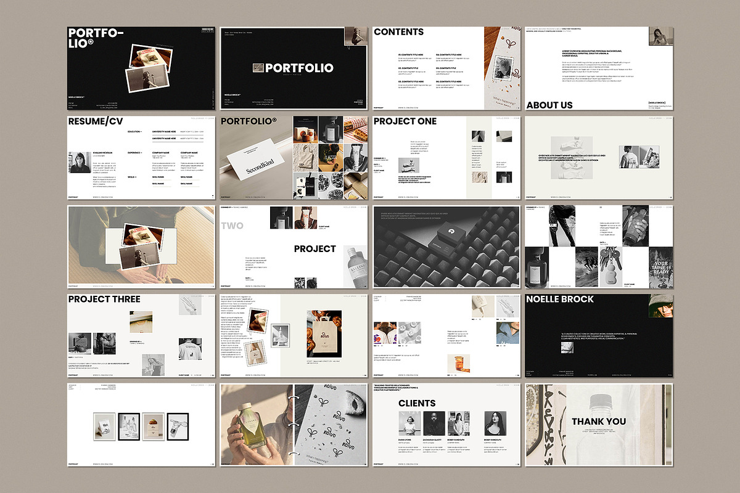Select the Your Table Is Ready collage slide
740x493 pixels.
(x=599, y=246)
